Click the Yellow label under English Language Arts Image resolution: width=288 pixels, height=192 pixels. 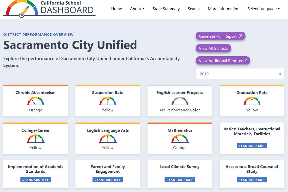coord(108,148)
